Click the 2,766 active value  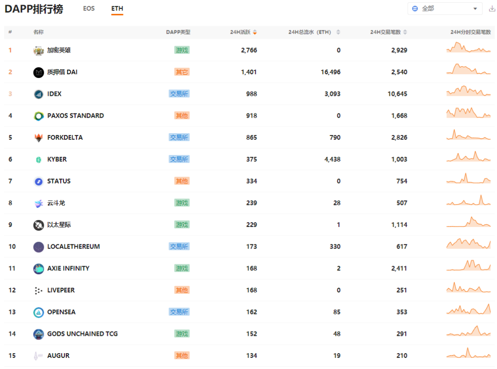pyautogui.click(x=249, y=50)
